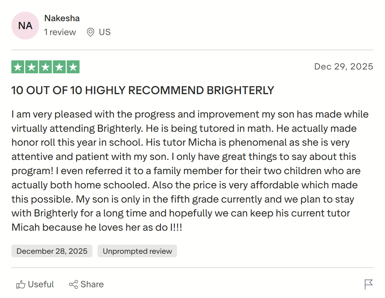
Task: Click the Share icon
Action: pyautogui.click(x=74, y=284)
